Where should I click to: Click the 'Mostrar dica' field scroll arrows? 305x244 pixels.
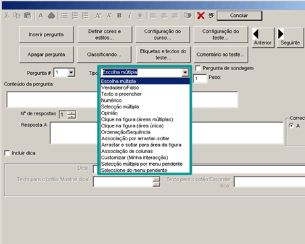[157, 182]
